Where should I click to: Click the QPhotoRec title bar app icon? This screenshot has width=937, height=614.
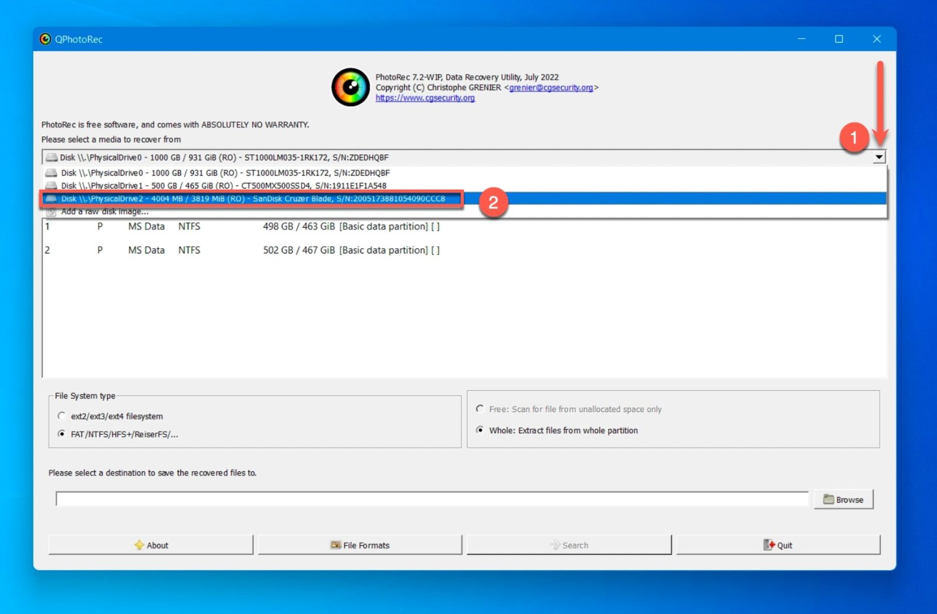point(45,39)
